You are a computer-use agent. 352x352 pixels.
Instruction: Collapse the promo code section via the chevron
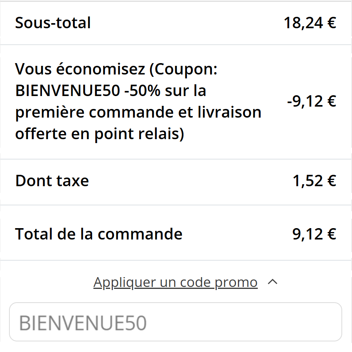273,282
